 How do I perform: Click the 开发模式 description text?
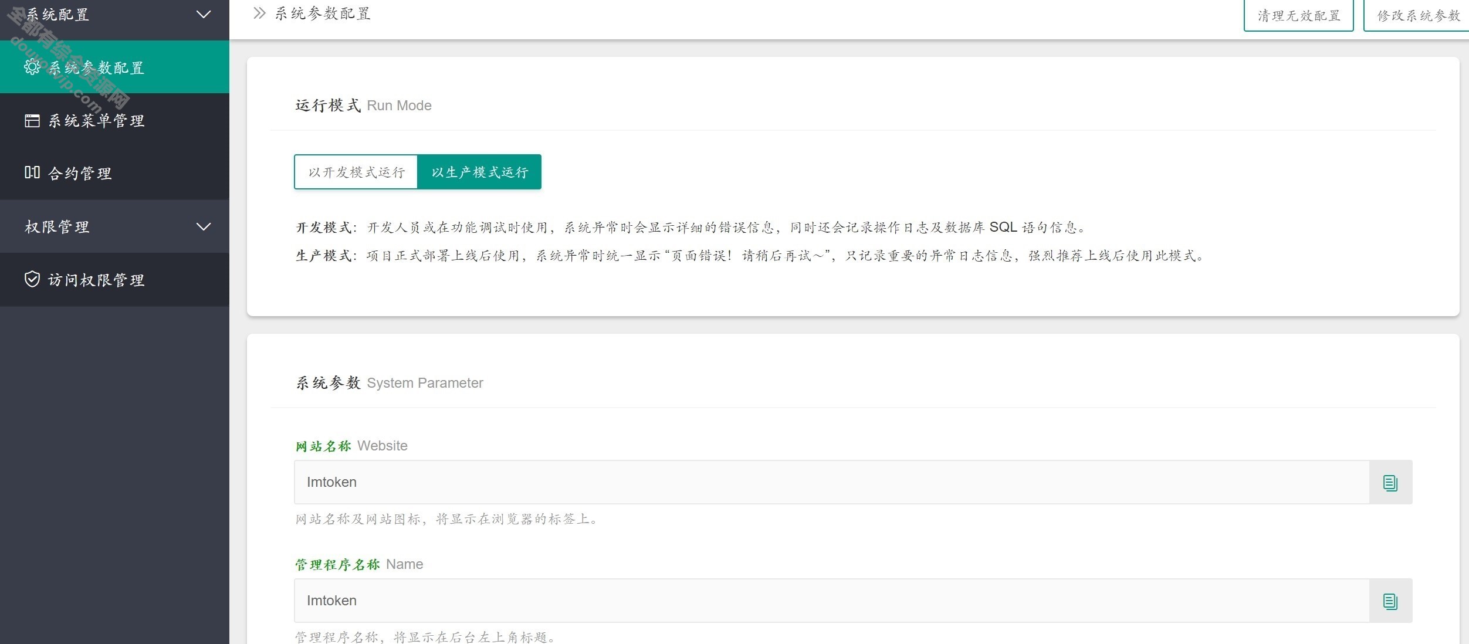pos(691,228)
